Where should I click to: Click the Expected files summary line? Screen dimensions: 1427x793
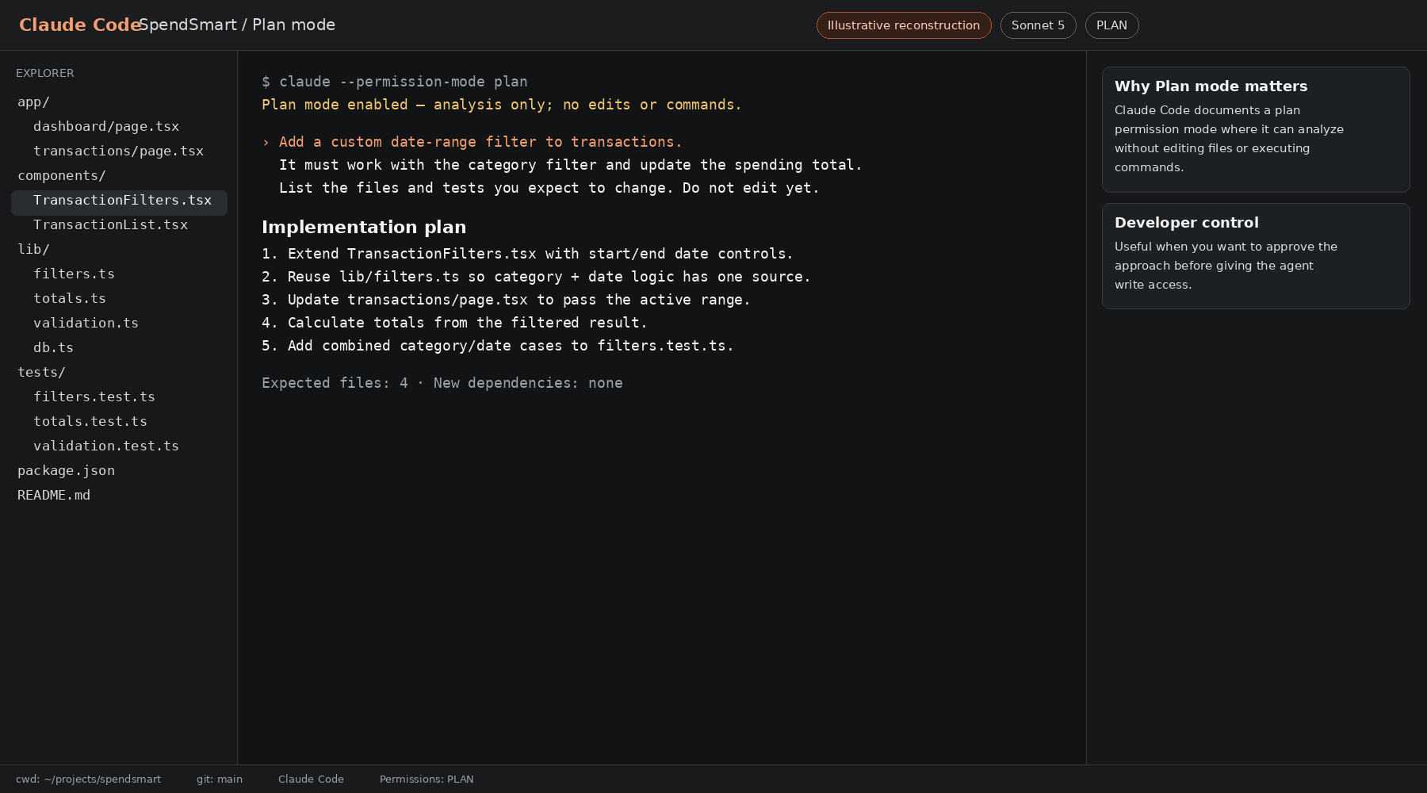(442, 383)
